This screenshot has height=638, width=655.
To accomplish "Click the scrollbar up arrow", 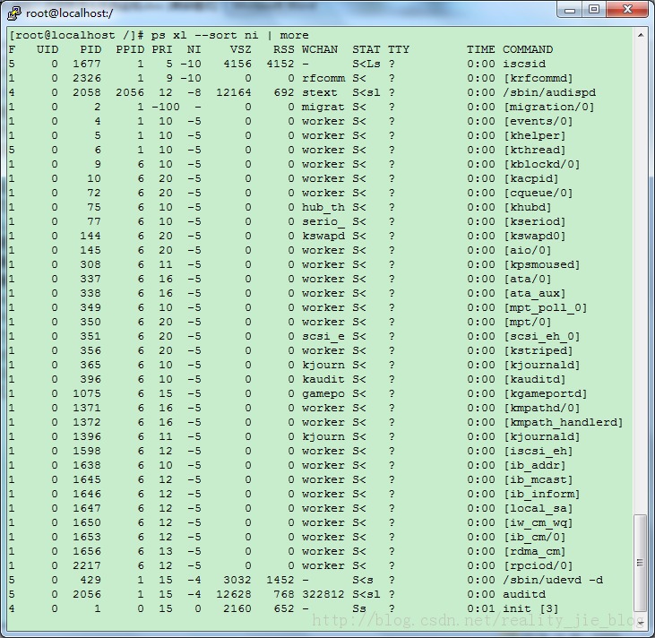I will pos(641,35).
